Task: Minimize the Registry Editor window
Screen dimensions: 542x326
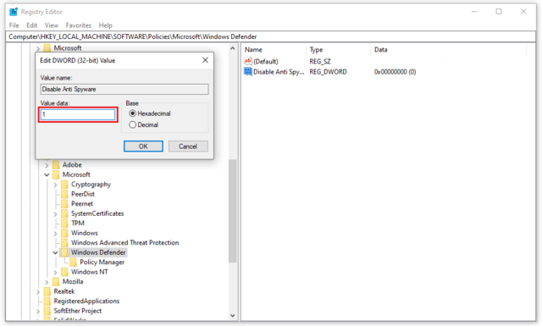Action: pos(474,12)
